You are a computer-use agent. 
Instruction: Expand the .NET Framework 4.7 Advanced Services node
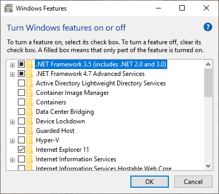pyautogui.click(x=12, y=75)
